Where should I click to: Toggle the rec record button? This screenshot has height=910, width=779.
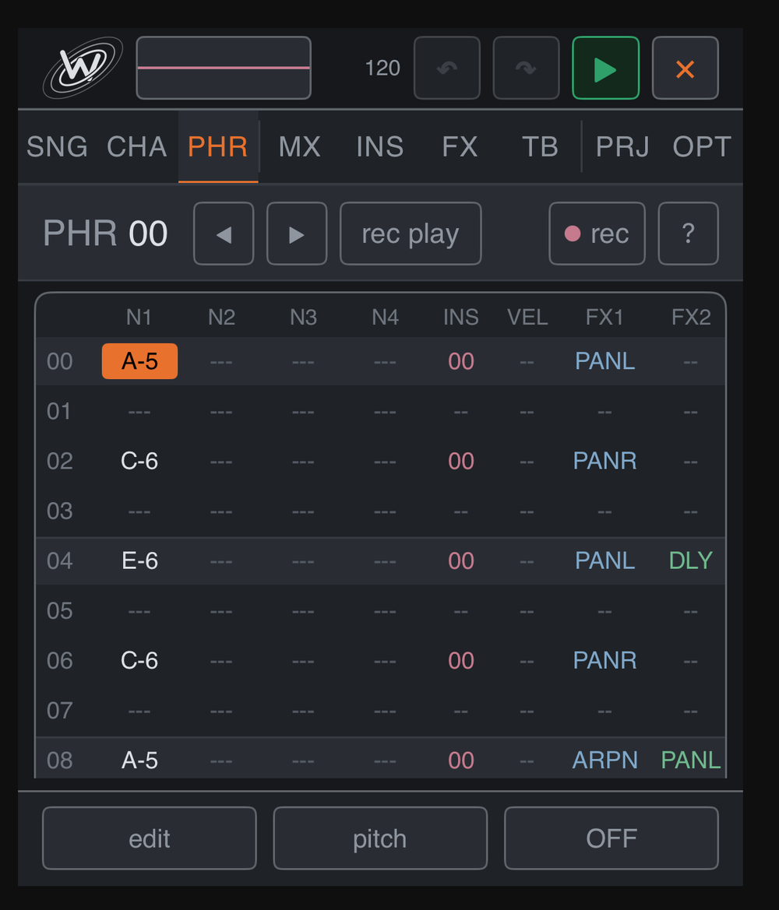(597, 234)
